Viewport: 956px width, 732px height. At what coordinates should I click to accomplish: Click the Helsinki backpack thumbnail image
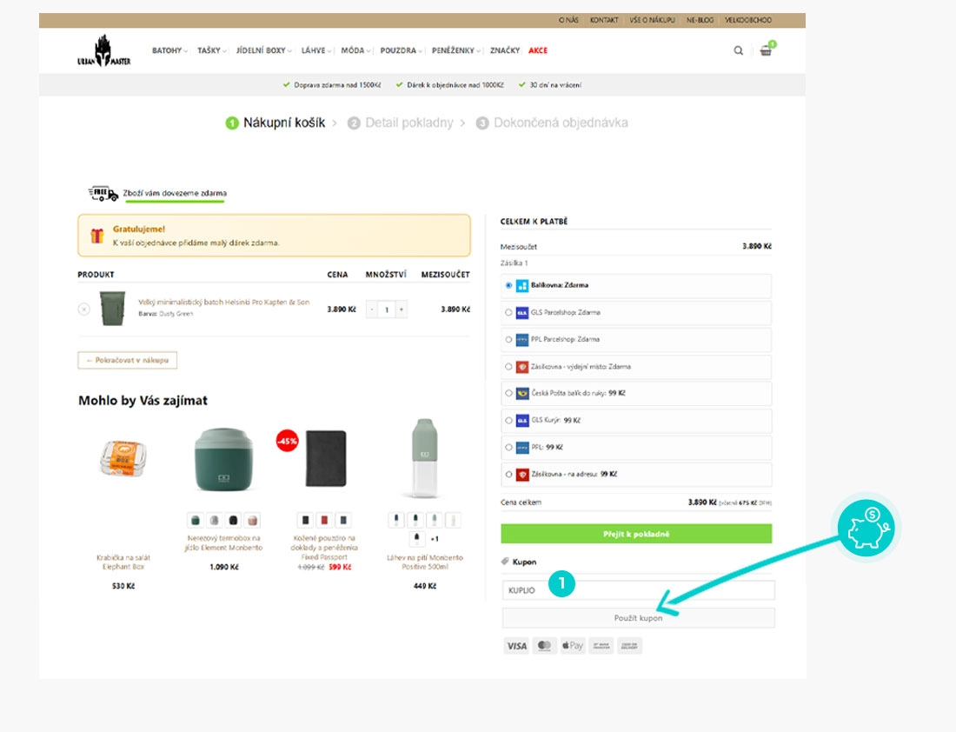pos(113,309)
